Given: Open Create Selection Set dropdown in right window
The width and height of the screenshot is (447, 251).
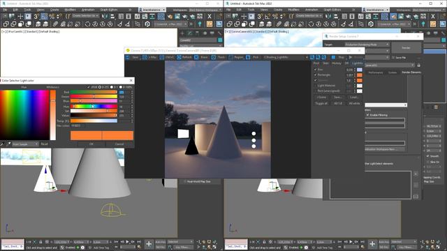Looking at the screenshot, I should coord(309,16).
